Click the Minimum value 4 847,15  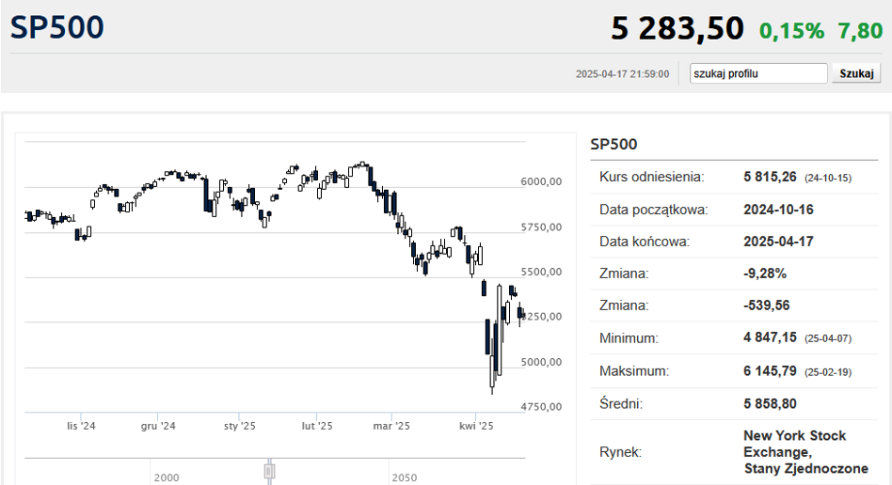[770, 337]
